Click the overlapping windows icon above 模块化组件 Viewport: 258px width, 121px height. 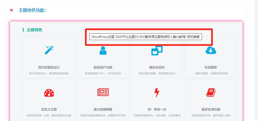[157, 50]
